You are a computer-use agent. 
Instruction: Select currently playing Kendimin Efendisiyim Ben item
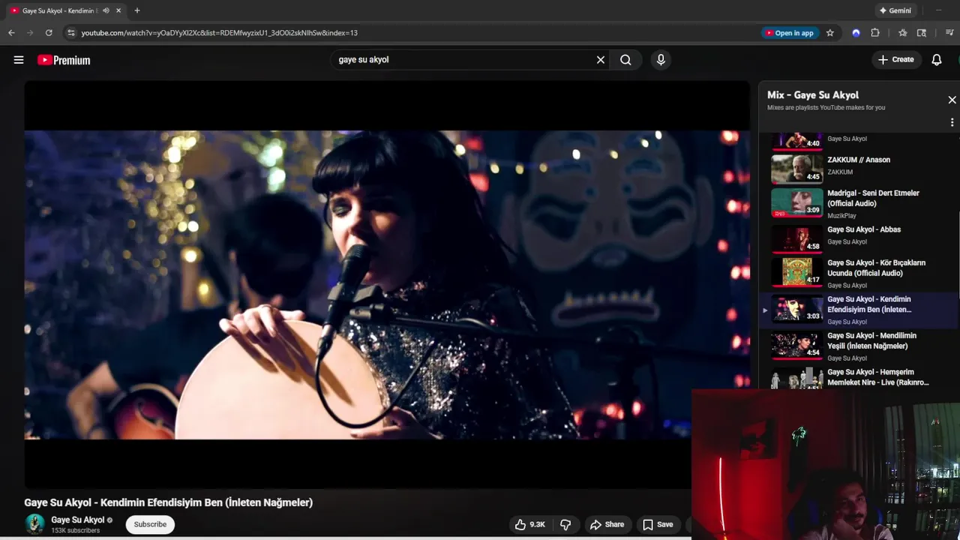point(859,310)
